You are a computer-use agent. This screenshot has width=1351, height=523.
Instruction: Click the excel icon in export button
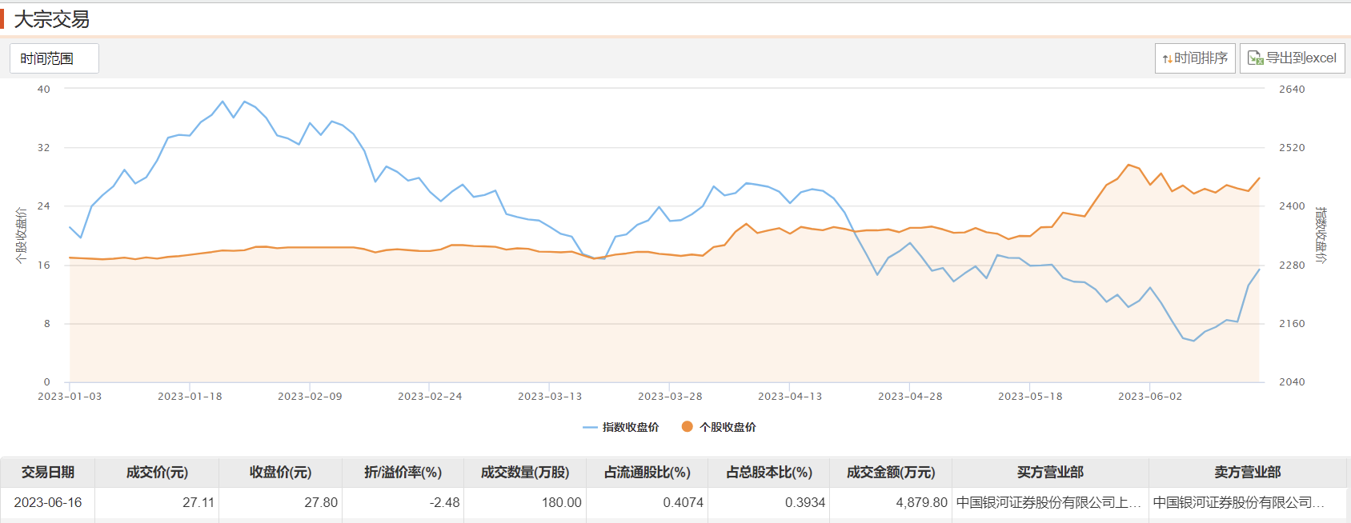pyautogui.click(x=1255, y=58)
